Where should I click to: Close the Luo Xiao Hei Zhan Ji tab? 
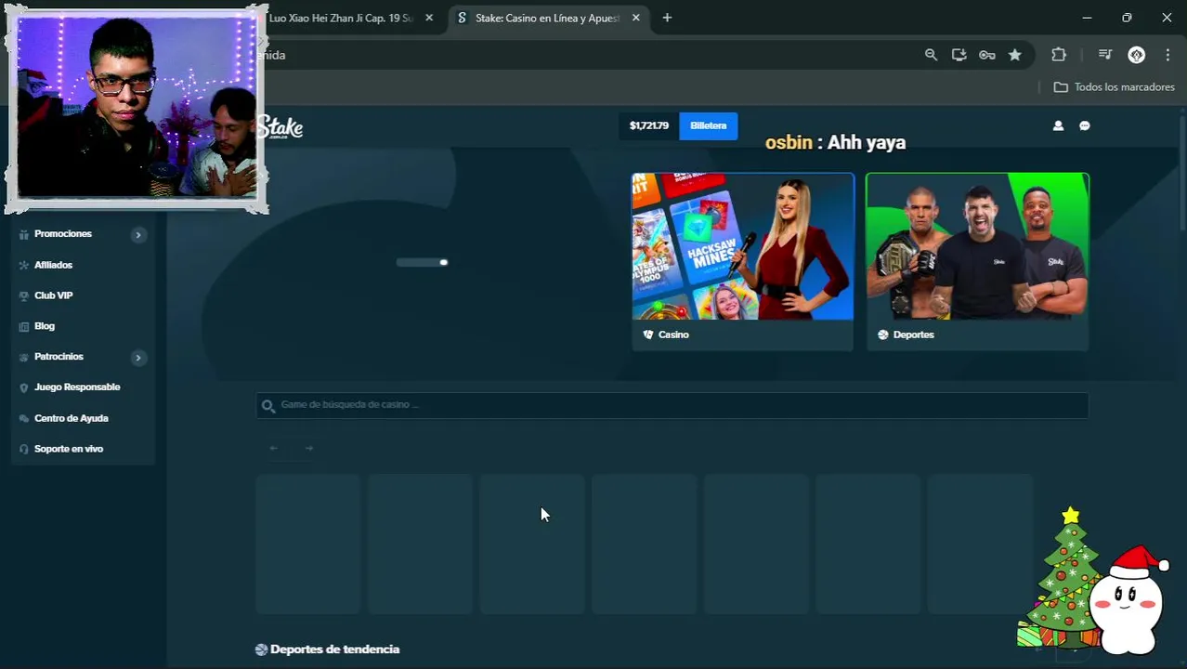[428, 18]
